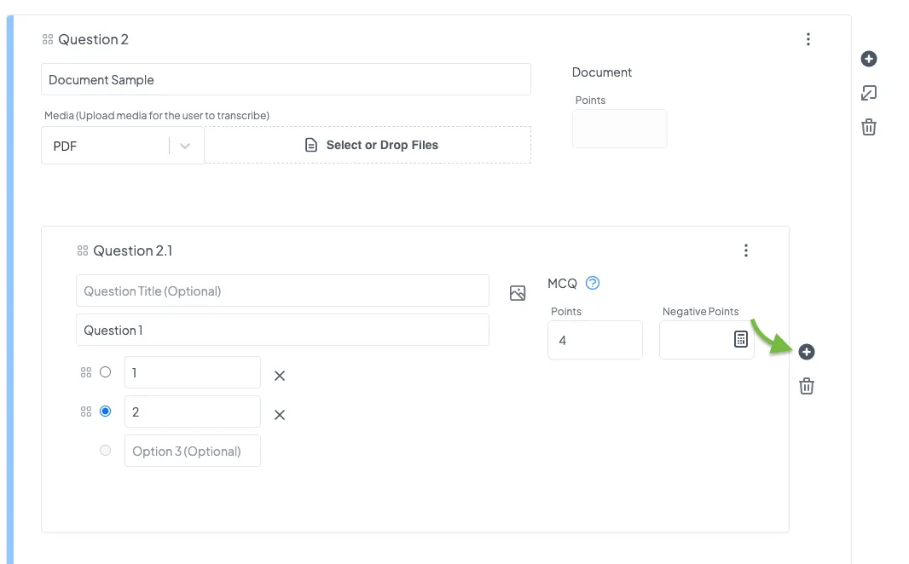Screen dimensions: 909x564
Task: Select the Option 3 radio button
Action: click(105, 451)
